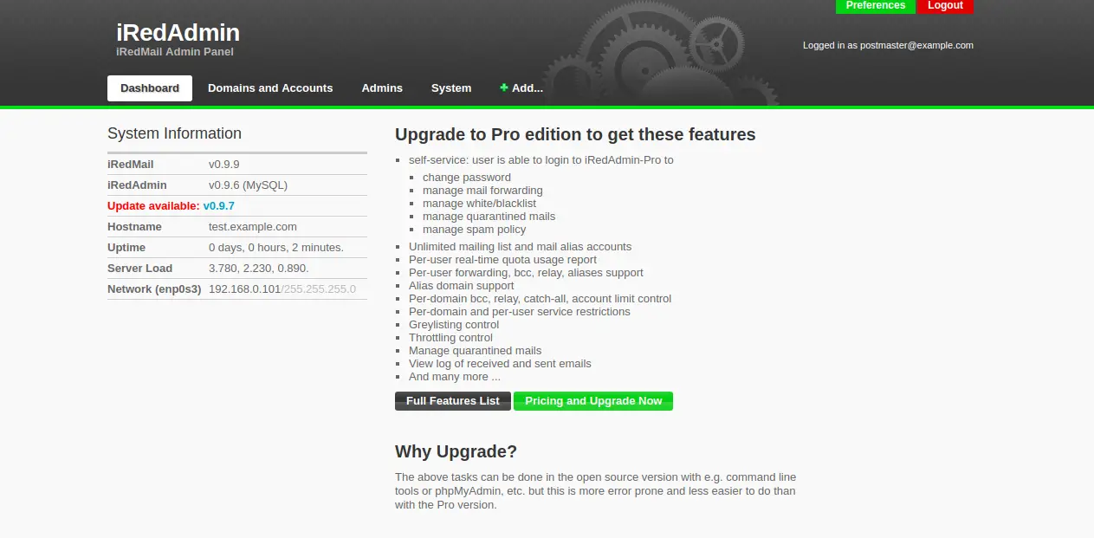Click the change password list item
The height and width of the screenshot is (538, 1094).
(x=467, y=178)
